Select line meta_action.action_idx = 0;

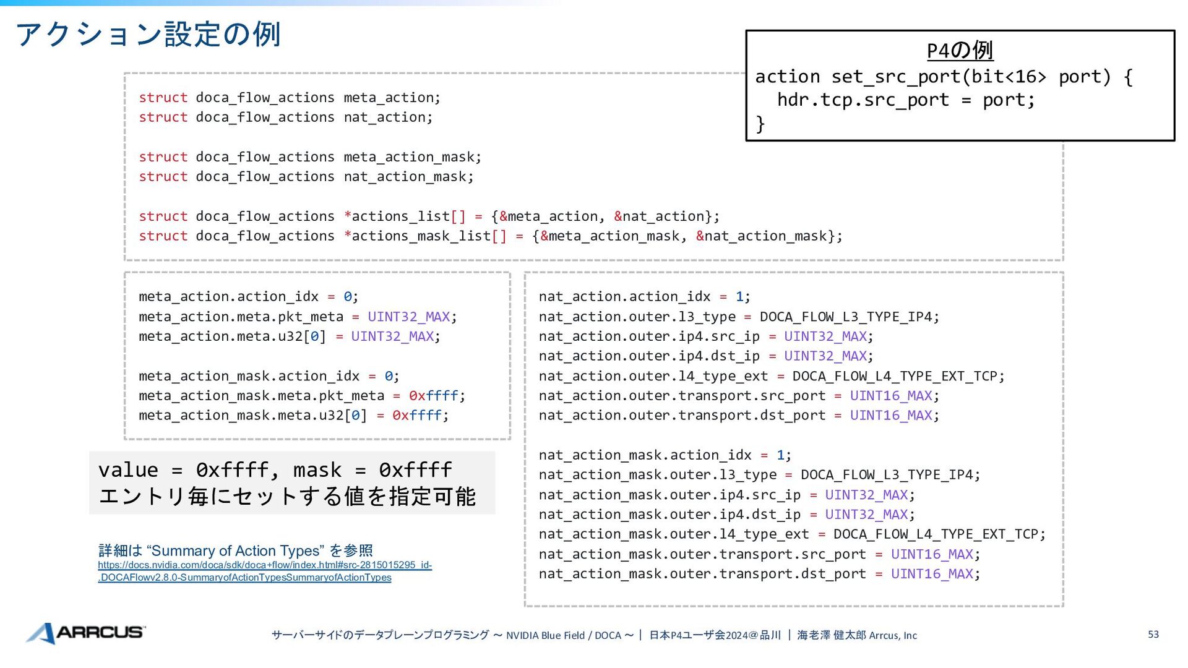click(x=249, y=297)
